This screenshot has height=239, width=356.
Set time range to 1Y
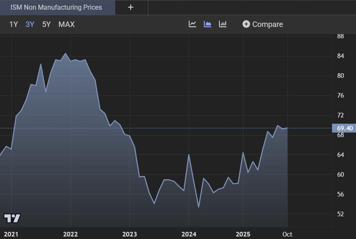point(13,24)
